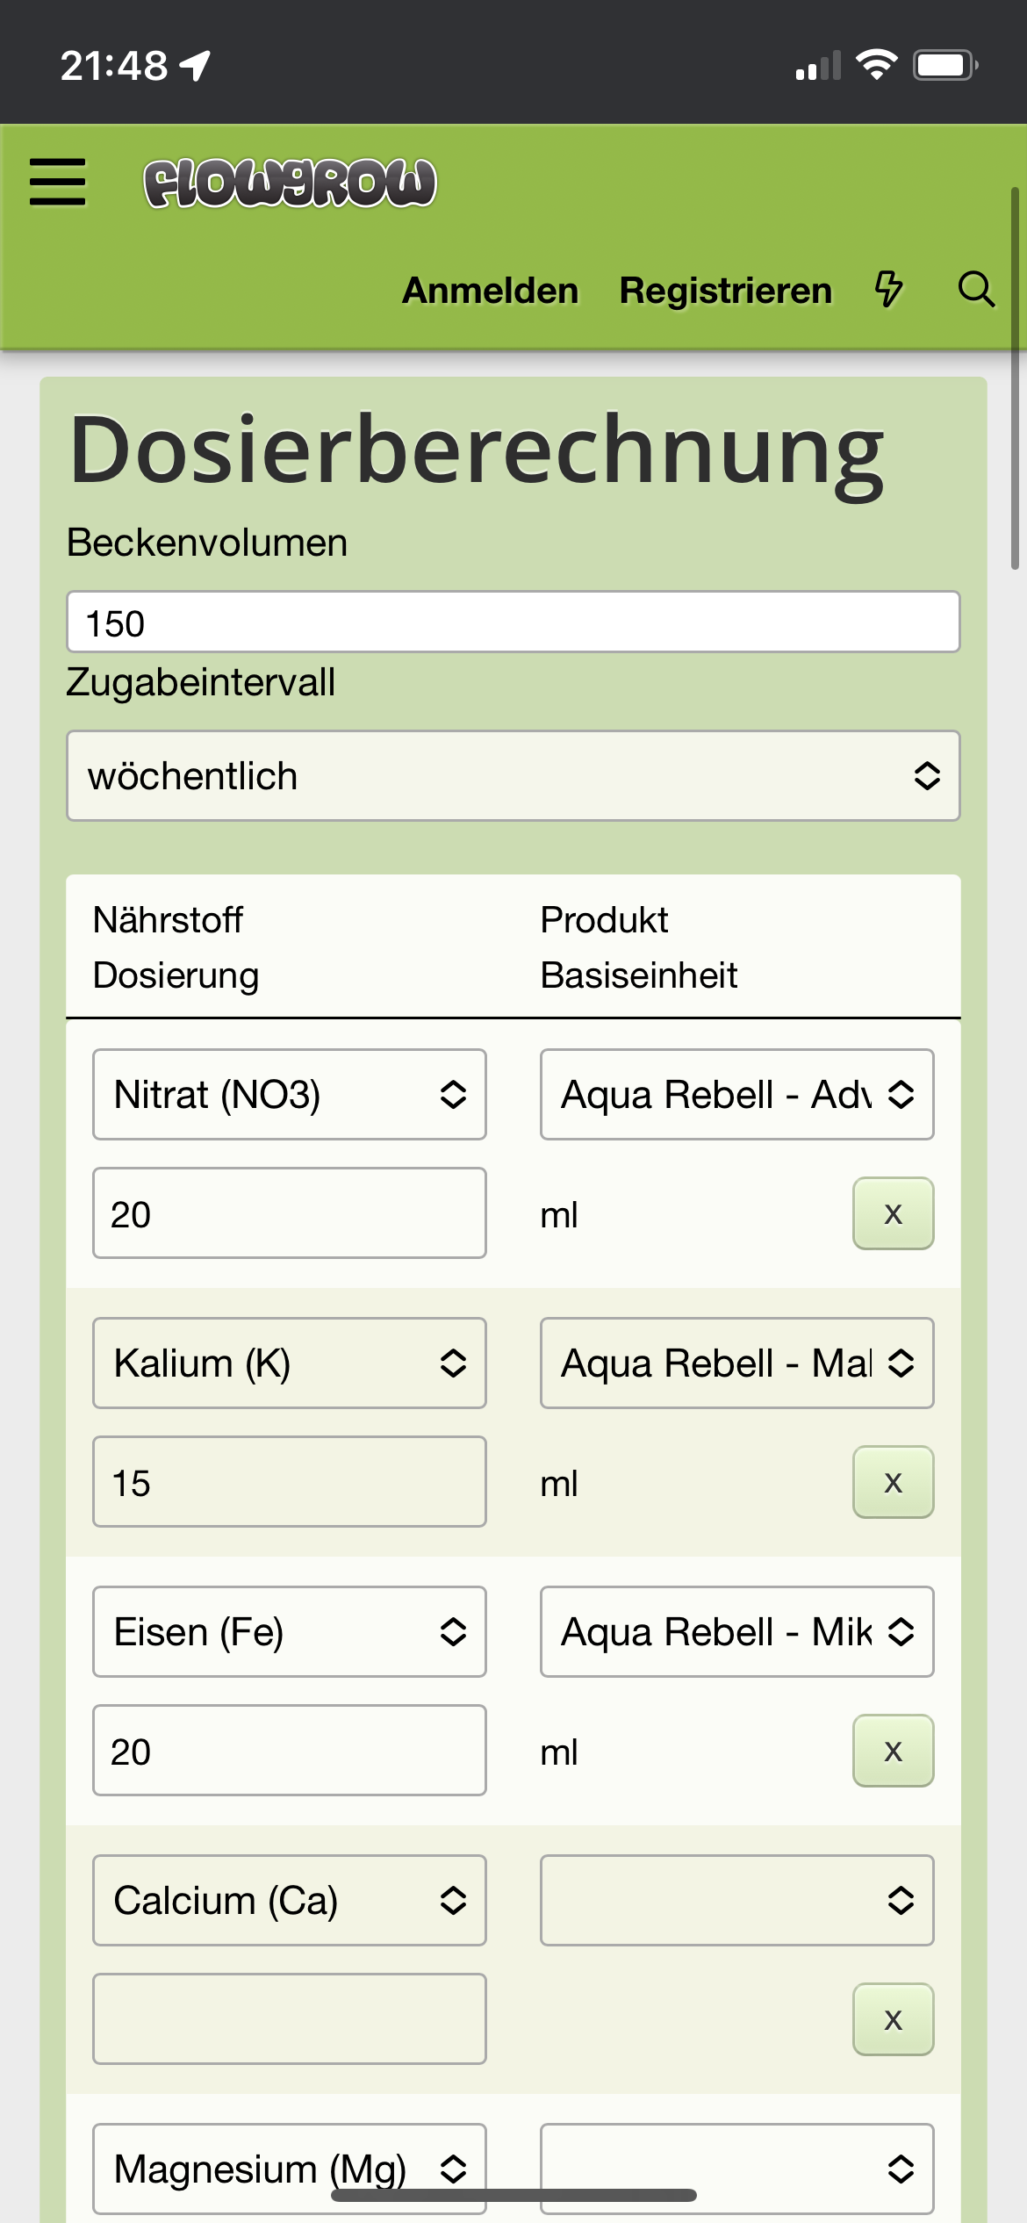Click the page scrollbar on the right
This screenshot has width=1027, height=2223.
[1015, 378]
